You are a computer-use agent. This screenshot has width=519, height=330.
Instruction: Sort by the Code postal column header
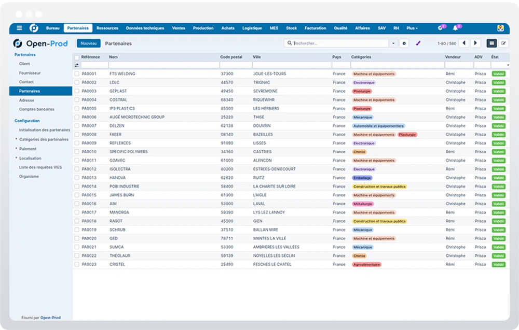[x=231, y=57]
